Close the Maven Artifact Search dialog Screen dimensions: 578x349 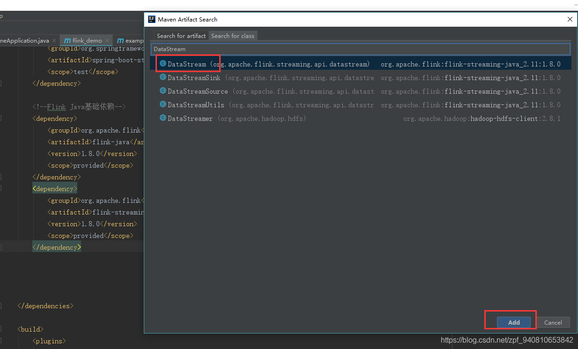pos(570,19)
